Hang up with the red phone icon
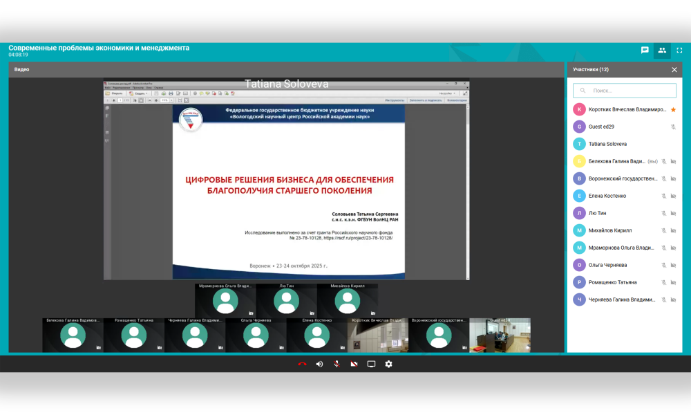This screenshot has width=691, height=415. [302, 364]
